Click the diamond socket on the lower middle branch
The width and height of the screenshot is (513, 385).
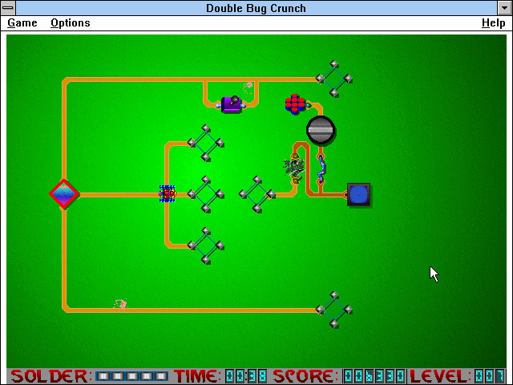tap(205, 245)
